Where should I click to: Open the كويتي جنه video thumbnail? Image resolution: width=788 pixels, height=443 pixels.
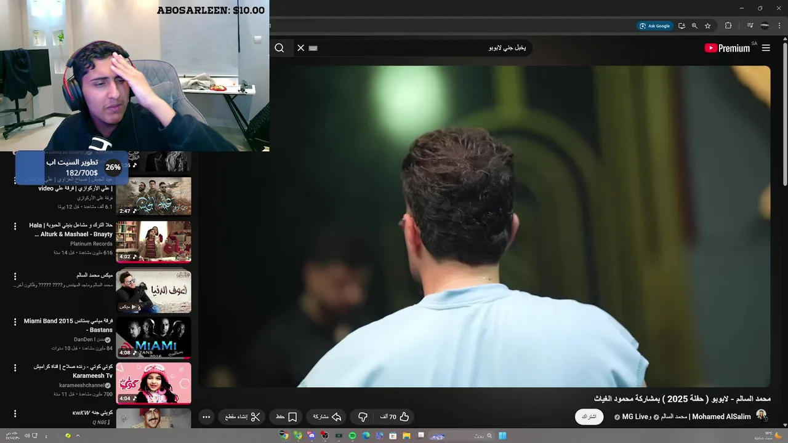coord(153,418)
